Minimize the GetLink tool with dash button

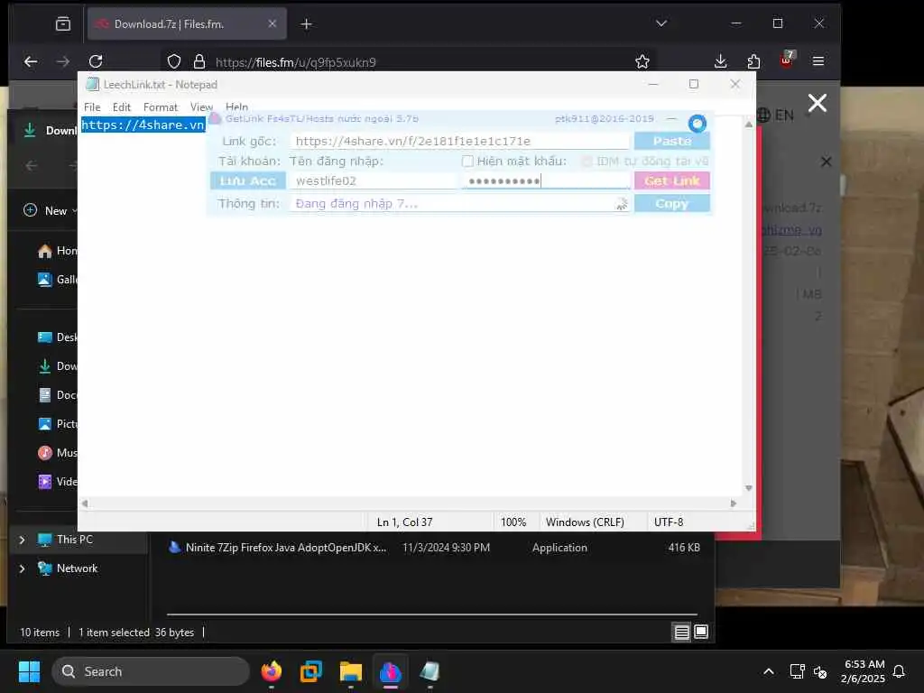coord(671,118)
